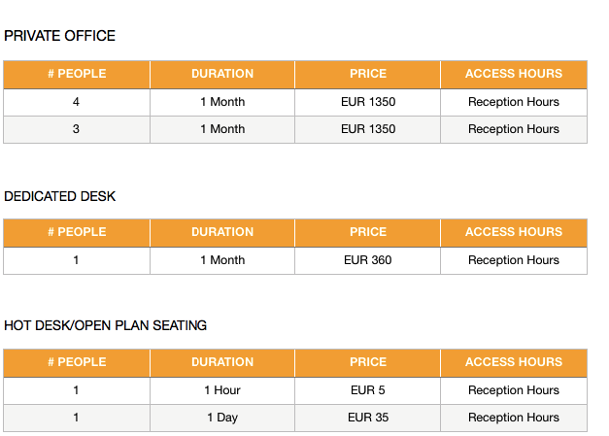Click Reception Hours in the 3-people row
Screen dimensions: 609x436
pos(514,129)
